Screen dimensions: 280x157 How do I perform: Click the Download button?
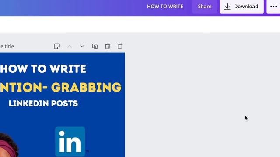click(242, 7)
